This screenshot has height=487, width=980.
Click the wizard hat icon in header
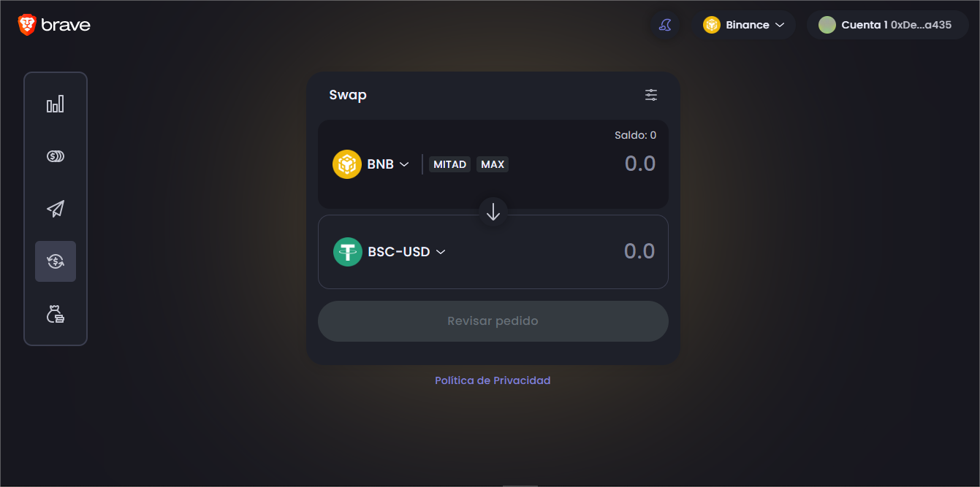[x=665, y=25]
